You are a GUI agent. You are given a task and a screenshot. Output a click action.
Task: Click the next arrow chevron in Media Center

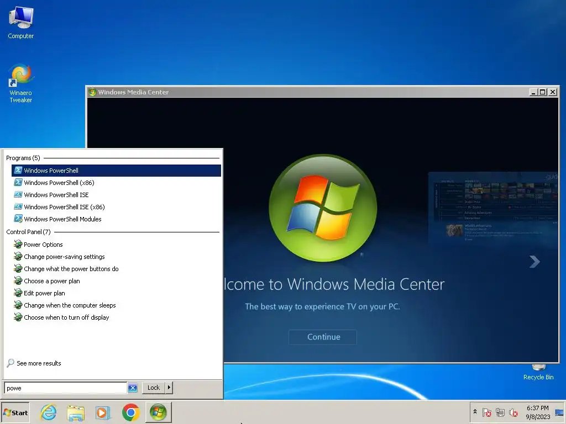(534, 261)
